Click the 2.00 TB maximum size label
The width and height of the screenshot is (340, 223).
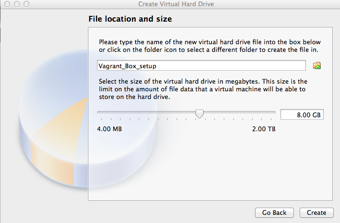point(264,129)
